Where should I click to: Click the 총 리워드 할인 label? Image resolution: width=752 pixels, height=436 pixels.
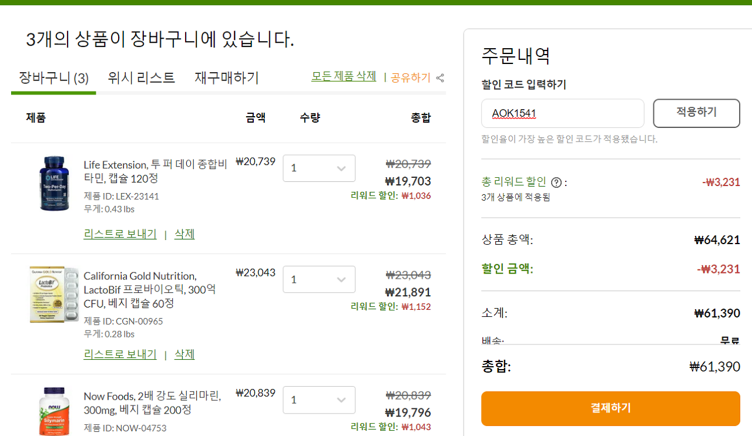coord(513,182)
